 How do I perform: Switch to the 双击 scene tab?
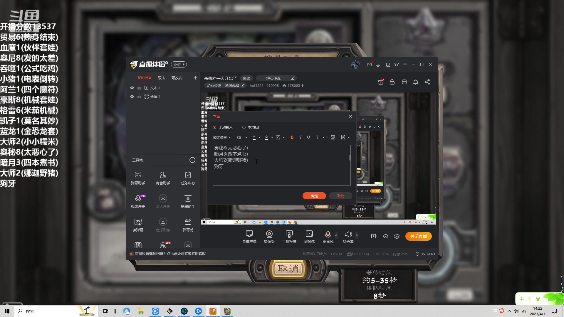[x=162, y=78]
